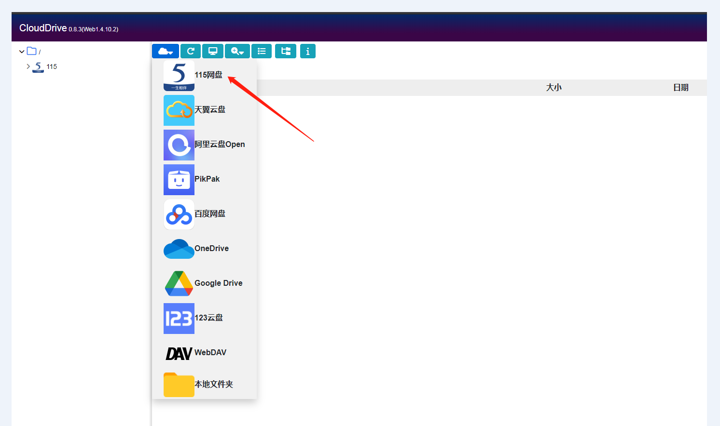Choose 115网盘 menu label

pos(208,75)
